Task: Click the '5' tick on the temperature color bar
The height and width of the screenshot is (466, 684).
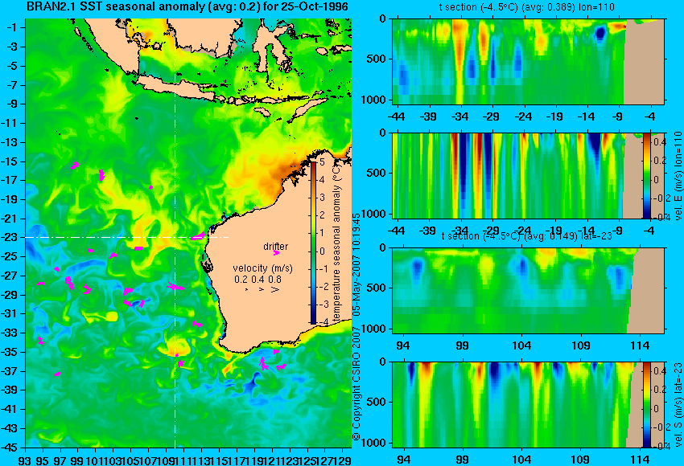Action: (322, 162)
